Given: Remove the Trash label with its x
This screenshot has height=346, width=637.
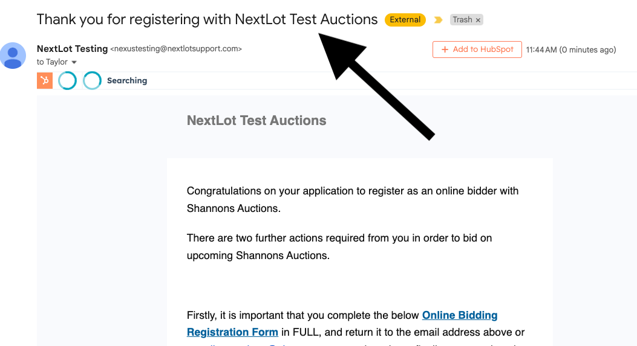Looking at the screenshot, I should point(478,20).
